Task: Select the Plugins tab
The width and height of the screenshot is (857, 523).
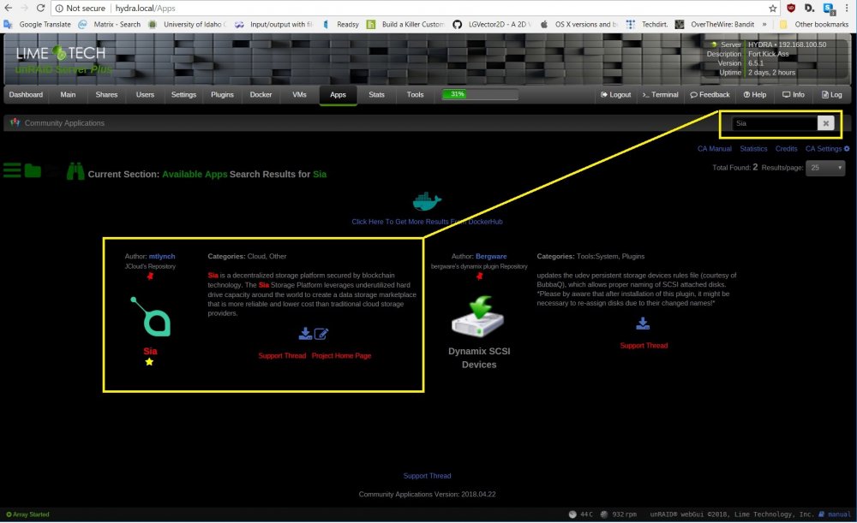Action: pos(223,94)
